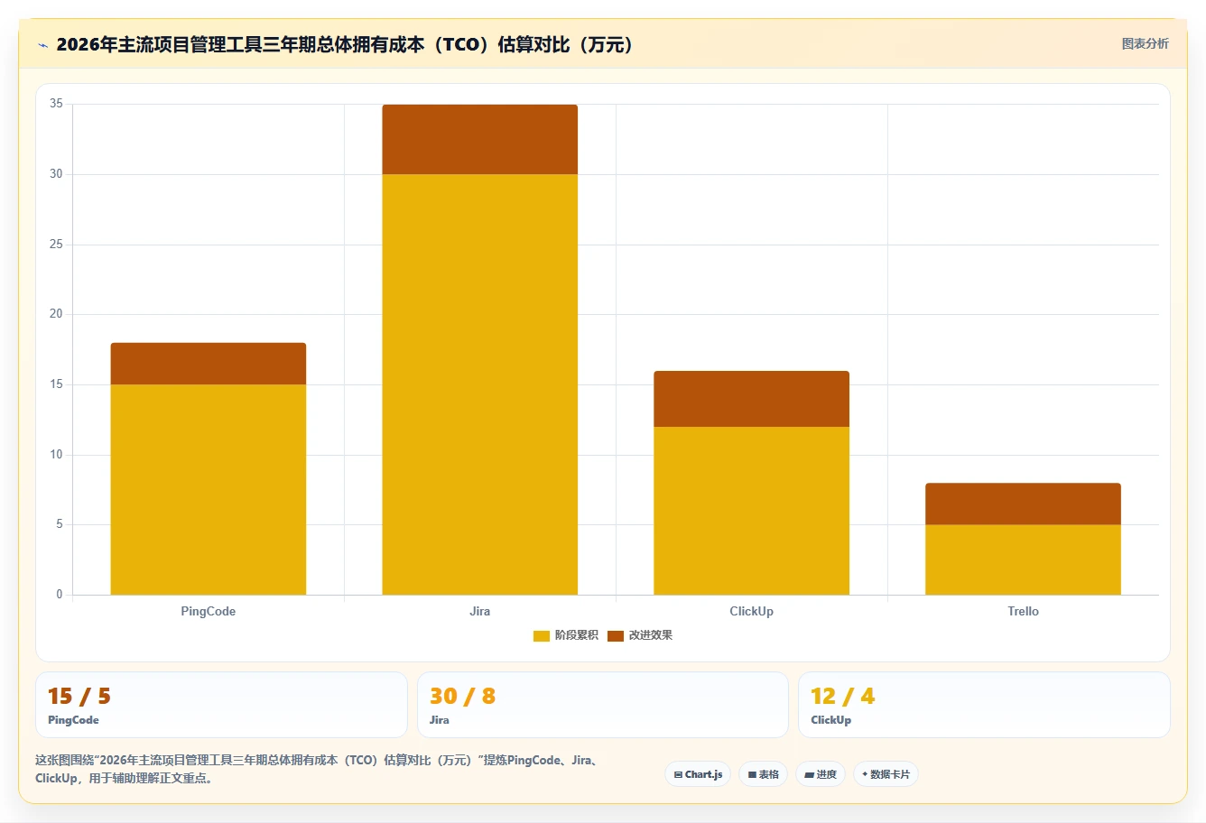
Task: Click the yellow segment of the Jira bar
Action: (x=480, y=384)
